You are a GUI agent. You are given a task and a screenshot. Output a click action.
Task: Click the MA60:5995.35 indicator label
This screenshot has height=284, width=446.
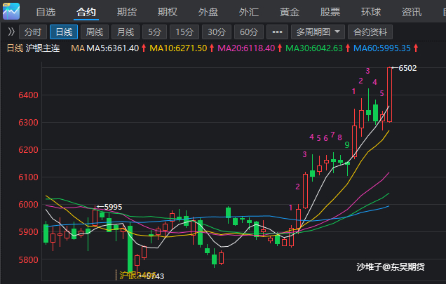382,48
